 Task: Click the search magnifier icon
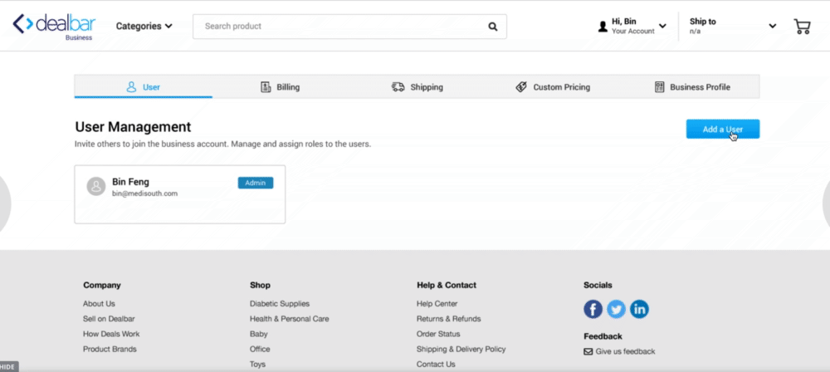coord(493,27)
